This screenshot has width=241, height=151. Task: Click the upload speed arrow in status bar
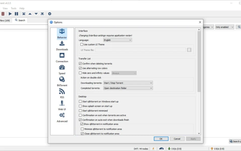[x=212, y=148]
